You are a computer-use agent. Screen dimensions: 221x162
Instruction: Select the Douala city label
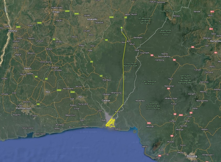click(192, 156)
